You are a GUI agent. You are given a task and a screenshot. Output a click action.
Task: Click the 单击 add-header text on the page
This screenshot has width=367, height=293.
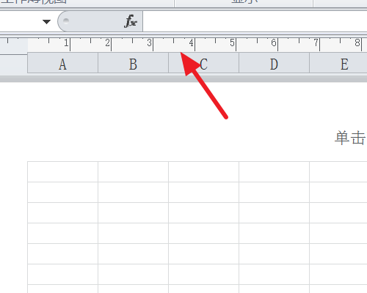tap(350, 138)
